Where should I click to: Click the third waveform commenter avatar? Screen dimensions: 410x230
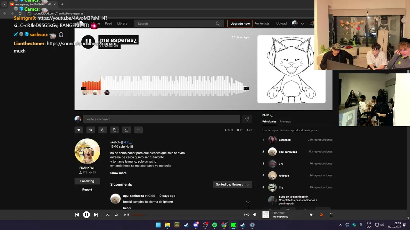coord(107,93)
